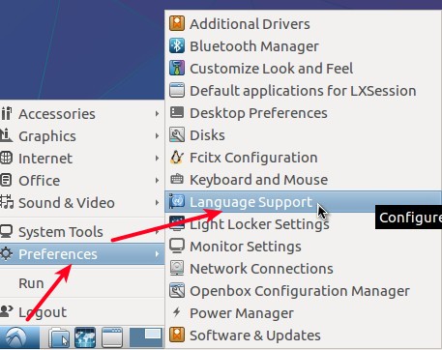Image resolution: width=442 pixels, height=350 pixels.
Task: Open the Graphics category
Action: [82, 136]
